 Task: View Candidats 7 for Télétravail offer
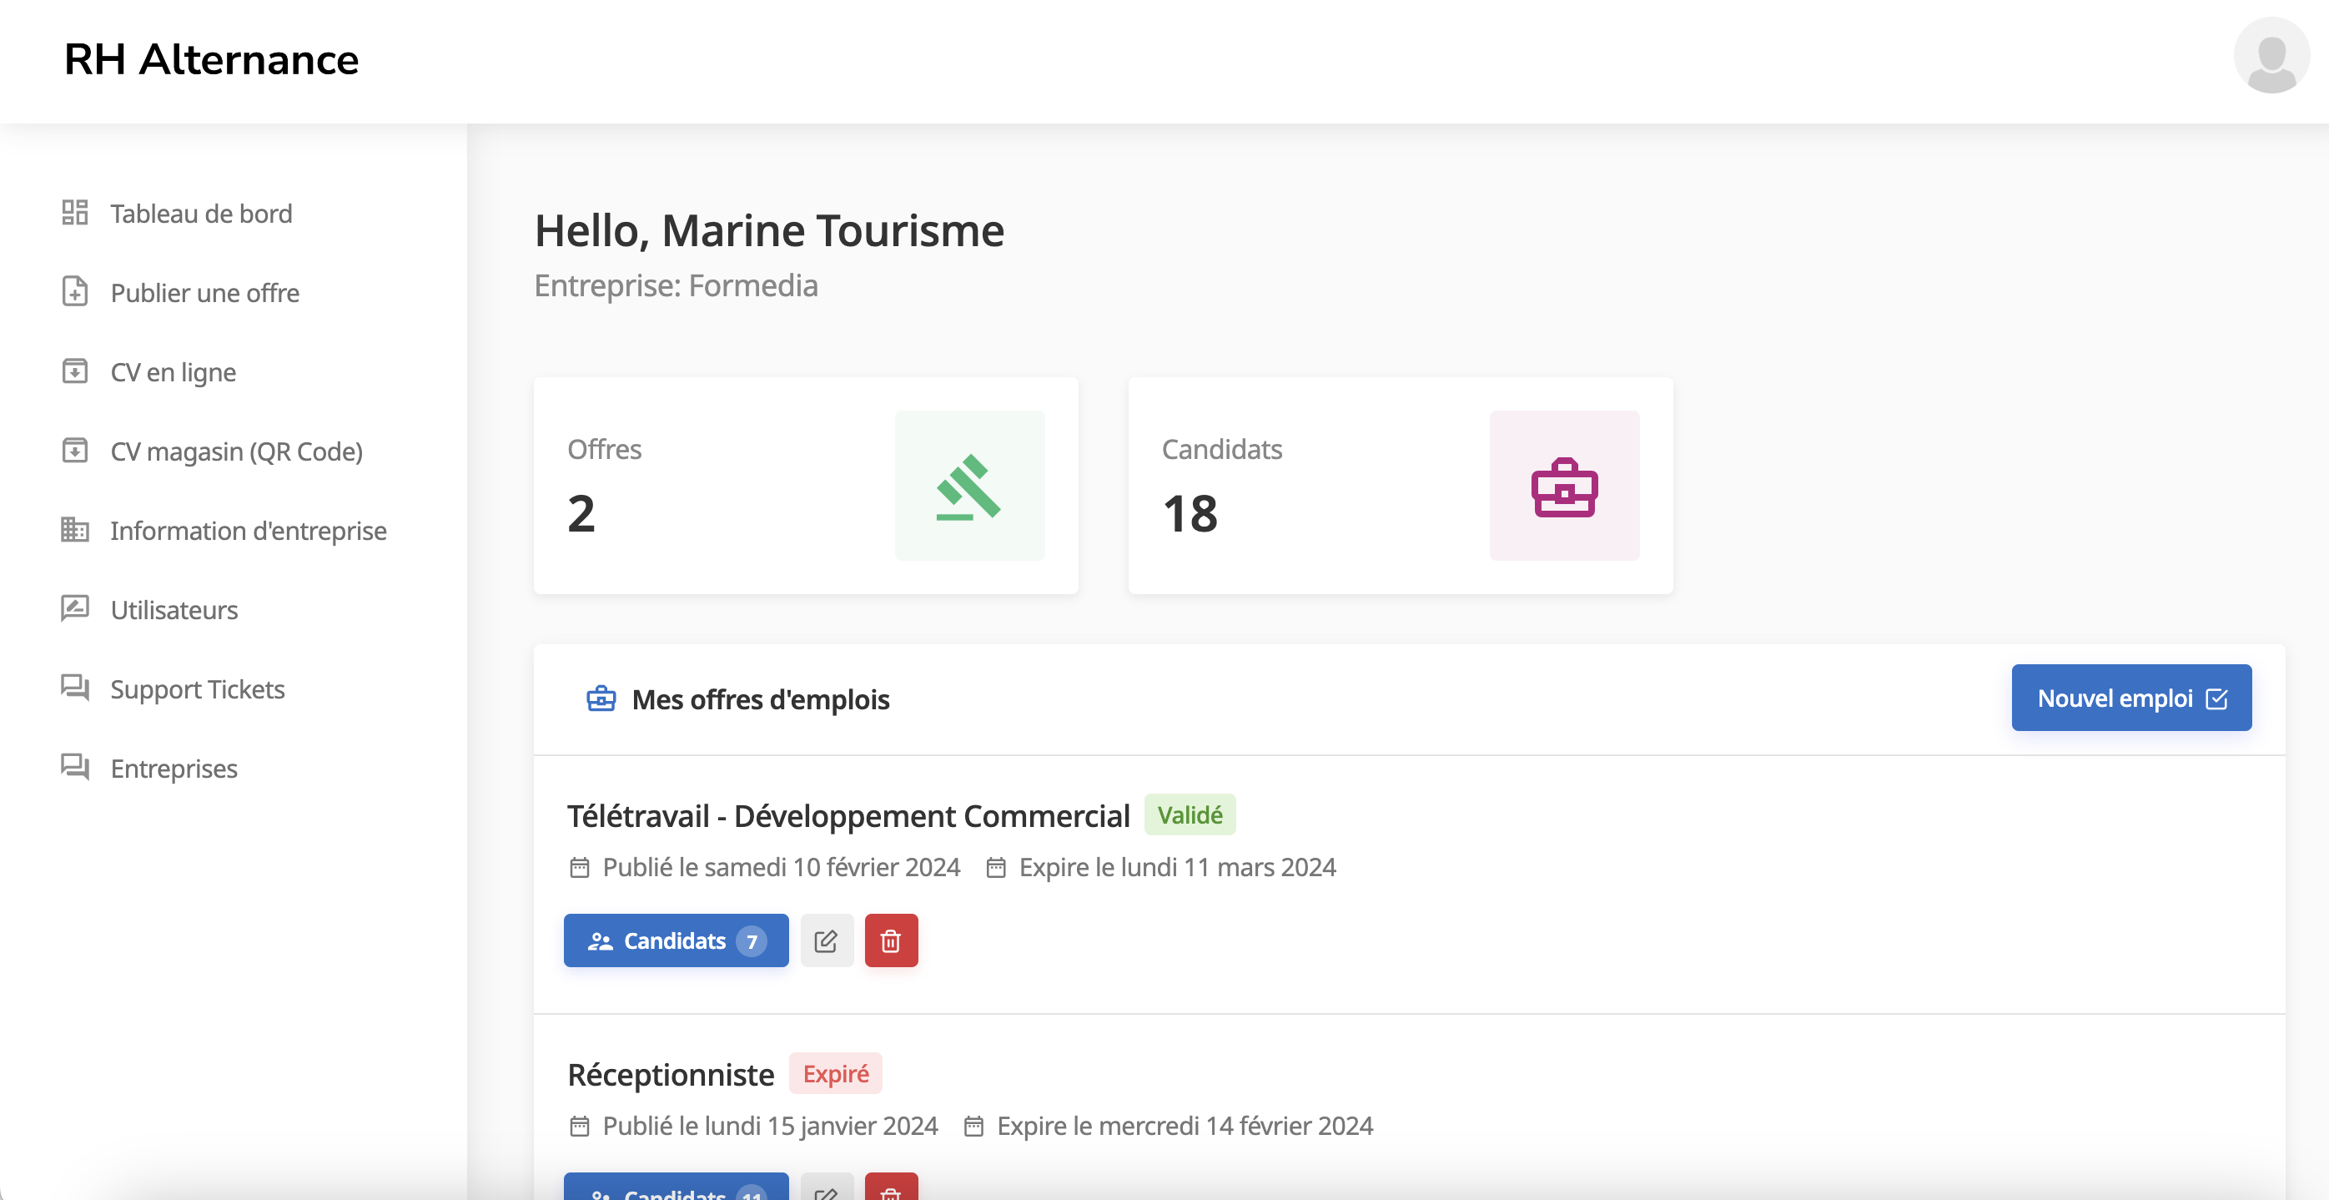tap(676, 940)
